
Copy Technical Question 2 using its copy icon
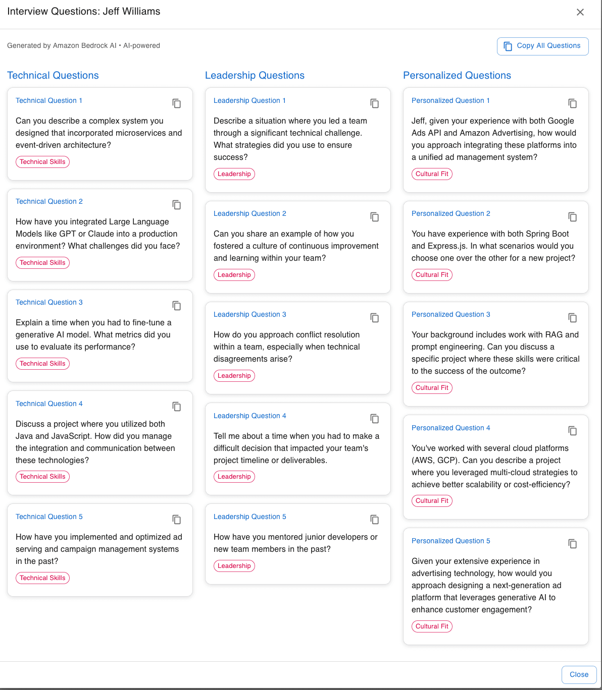pos(177,205)
